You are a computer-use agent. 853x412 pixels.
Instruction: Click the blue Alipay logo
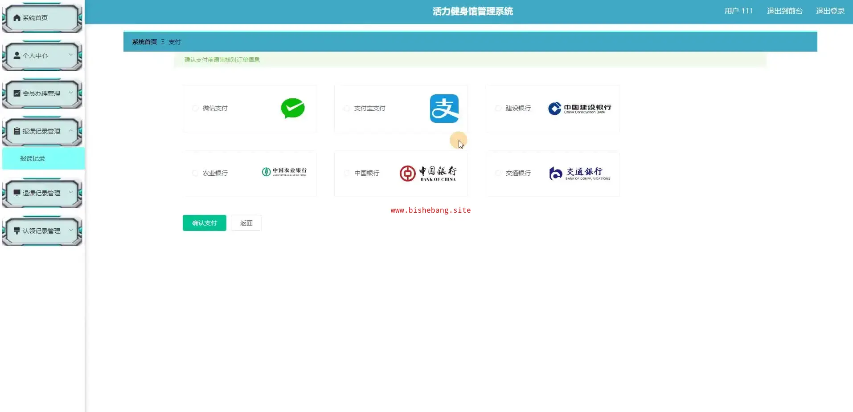(444, 109)
